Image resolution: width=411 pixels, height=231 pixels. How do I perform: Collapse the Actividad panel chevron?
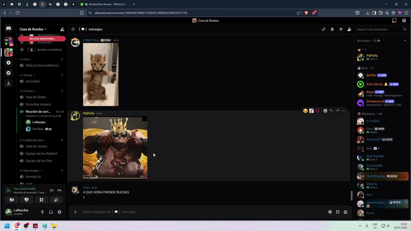405,41
